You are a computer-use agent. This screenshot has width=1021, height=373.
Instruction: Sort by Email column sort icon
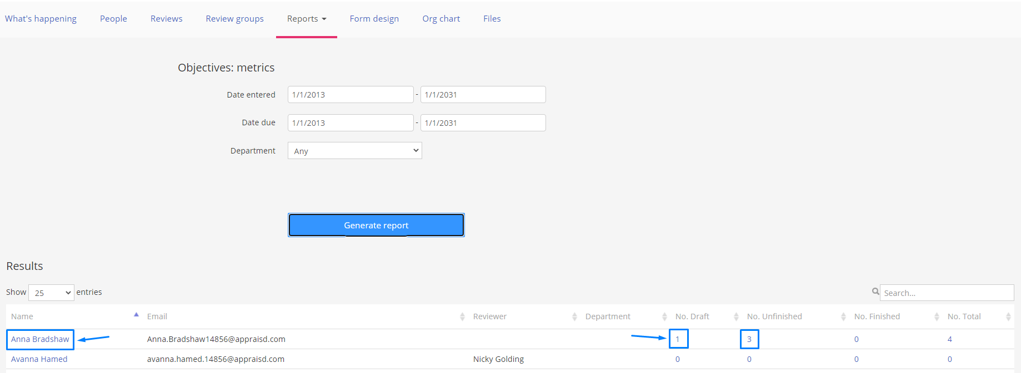point(462,316)
